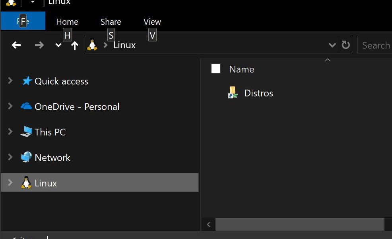Select the This PC computer icon
This screenshot has width=392, height=239.
(26, 131)
